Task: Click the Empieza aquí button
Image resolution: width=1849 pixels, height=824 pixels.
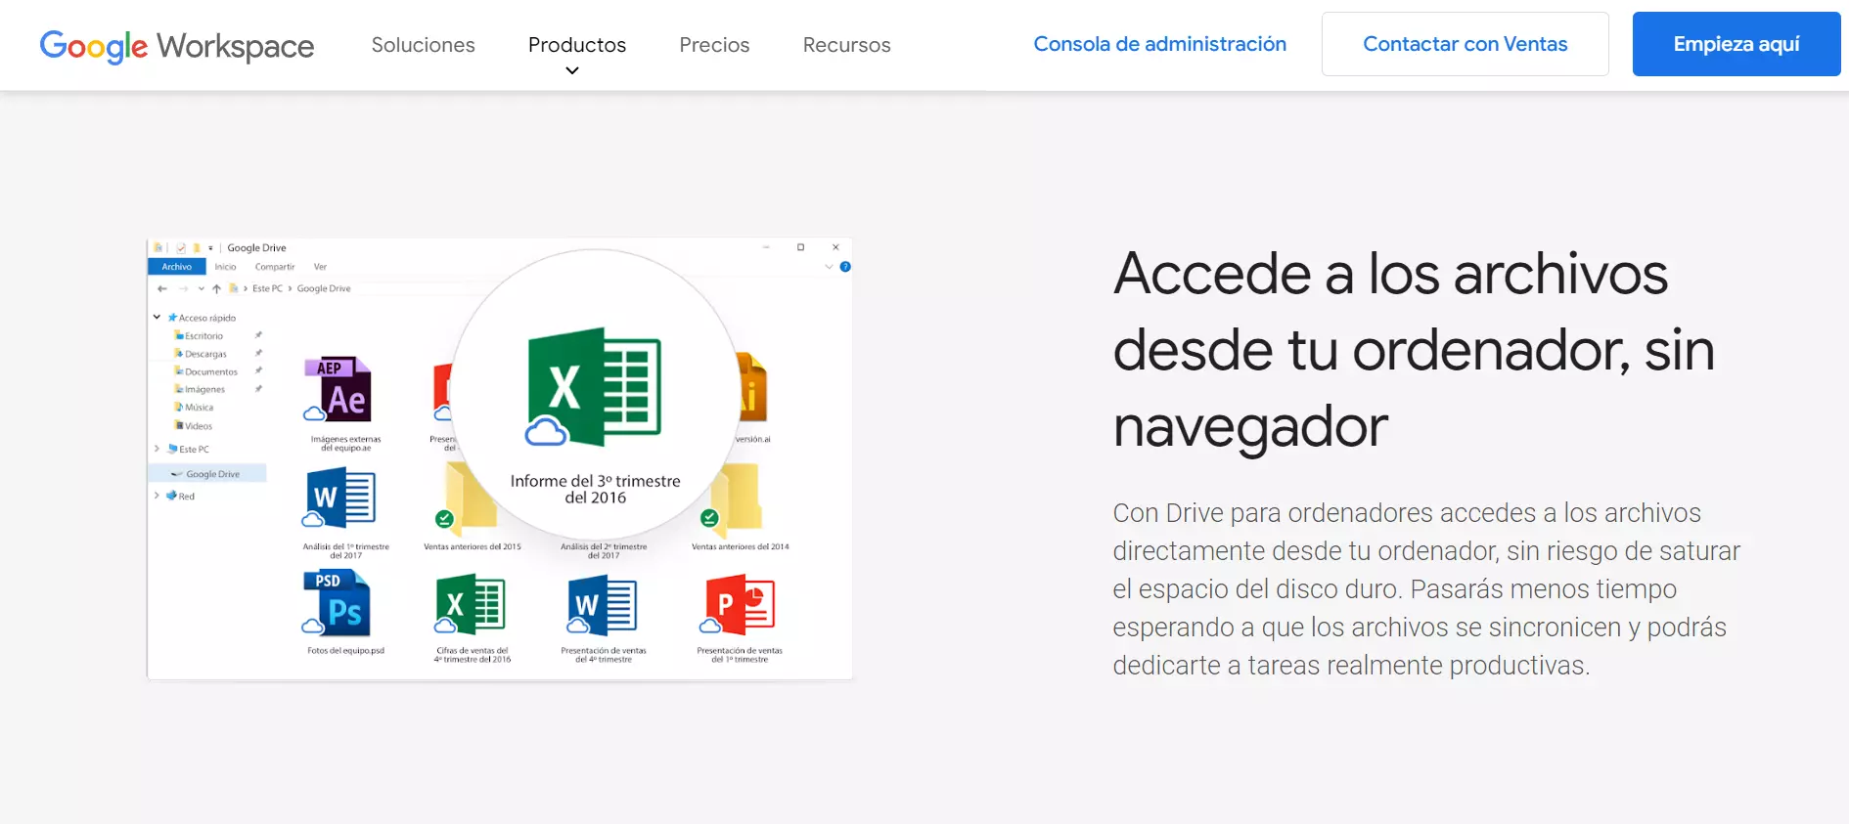Action: click(x=1736, y=44)
